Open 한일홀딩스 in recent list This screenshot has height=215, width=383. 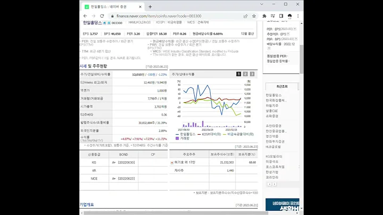[273, 95]
